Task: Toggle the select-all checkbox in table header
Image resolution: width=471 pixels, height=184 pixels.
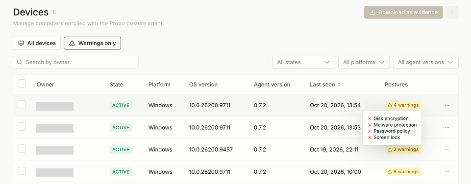Action: pos(22,84)
